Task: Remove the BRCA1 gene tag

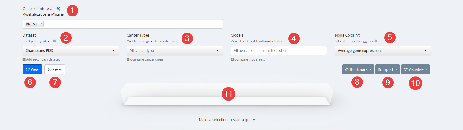Action: [x=41, y=24]
